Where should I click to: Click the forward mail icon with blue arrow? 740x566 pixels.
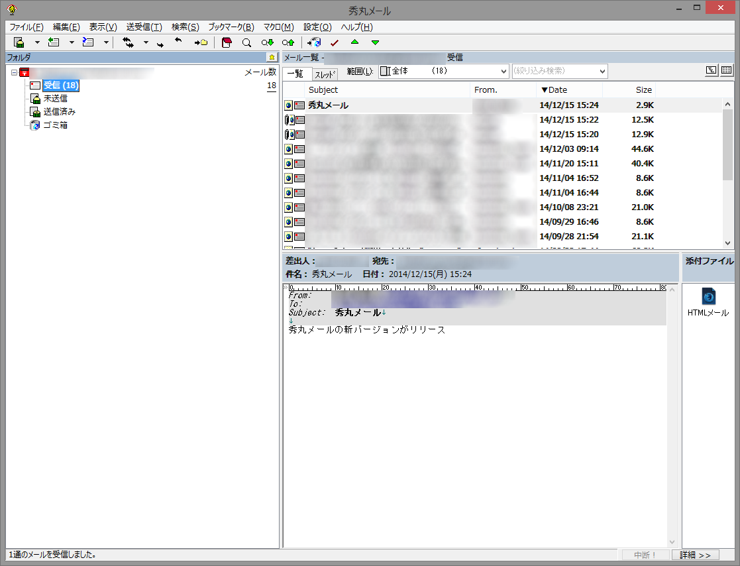click(88, 42)
